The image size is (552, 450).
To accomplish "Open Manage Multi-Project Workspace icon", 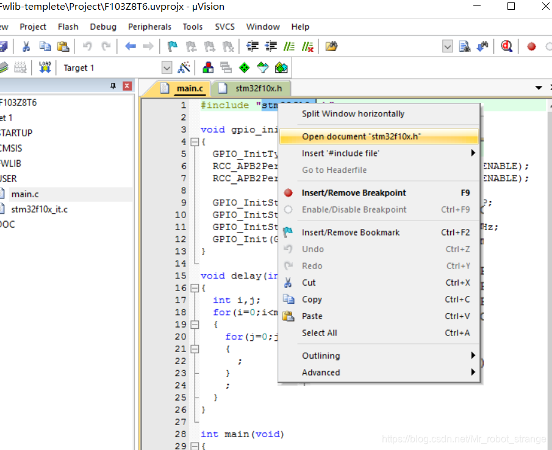I will (x=226, y=68).
